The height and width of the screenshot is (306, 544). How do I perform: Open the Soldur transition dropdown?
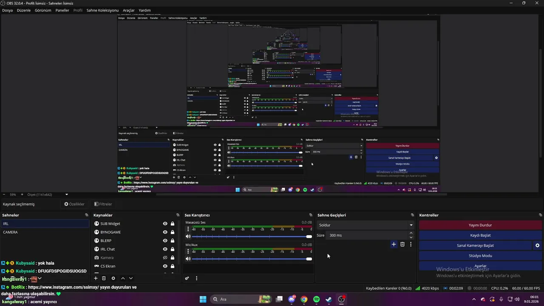click(365, 225)
